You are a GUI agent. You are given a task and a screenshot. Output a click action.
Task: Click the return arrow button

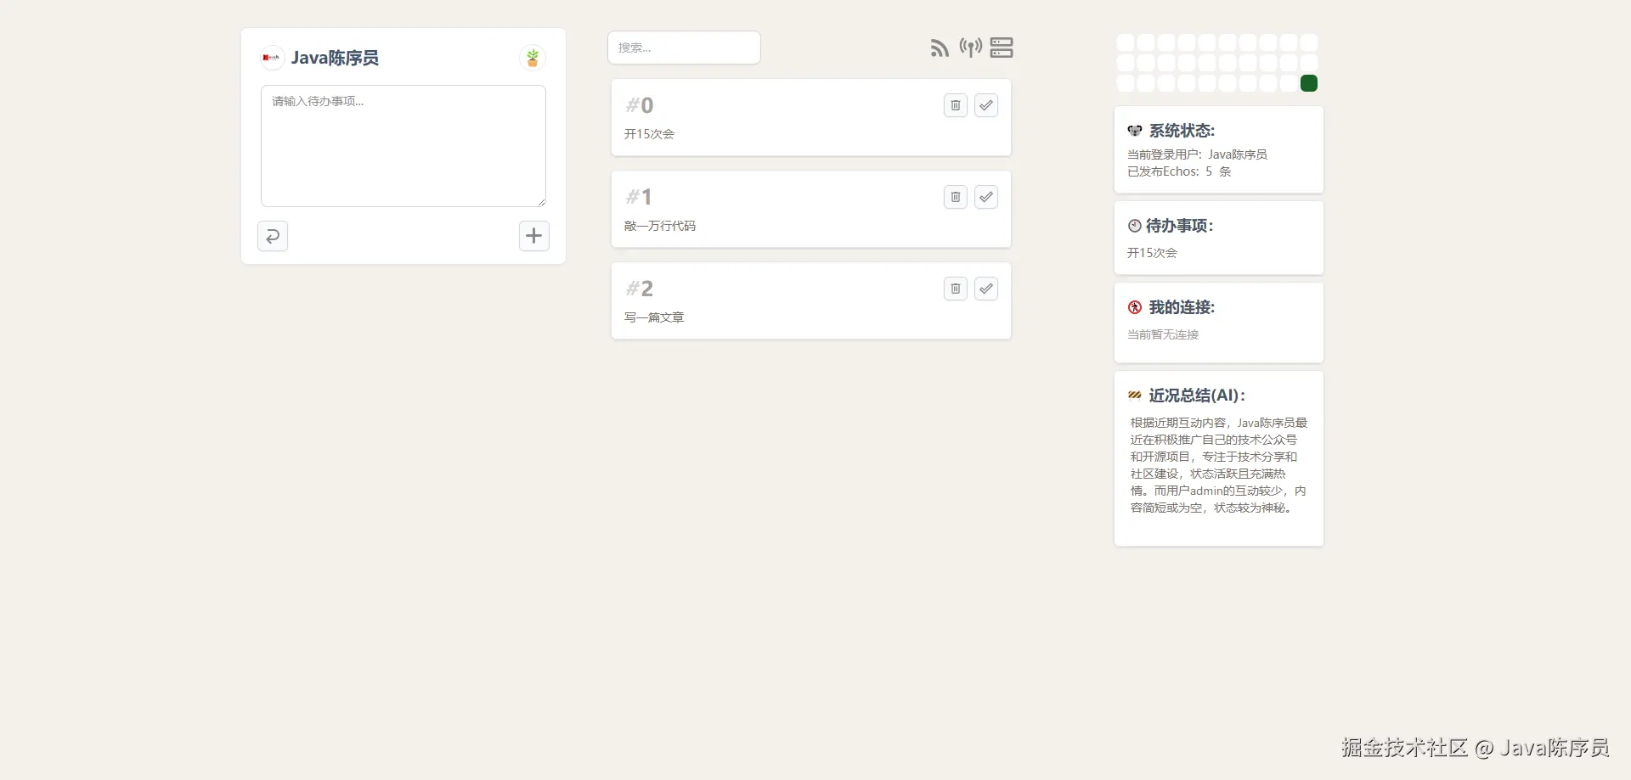(x=273, y=236)
